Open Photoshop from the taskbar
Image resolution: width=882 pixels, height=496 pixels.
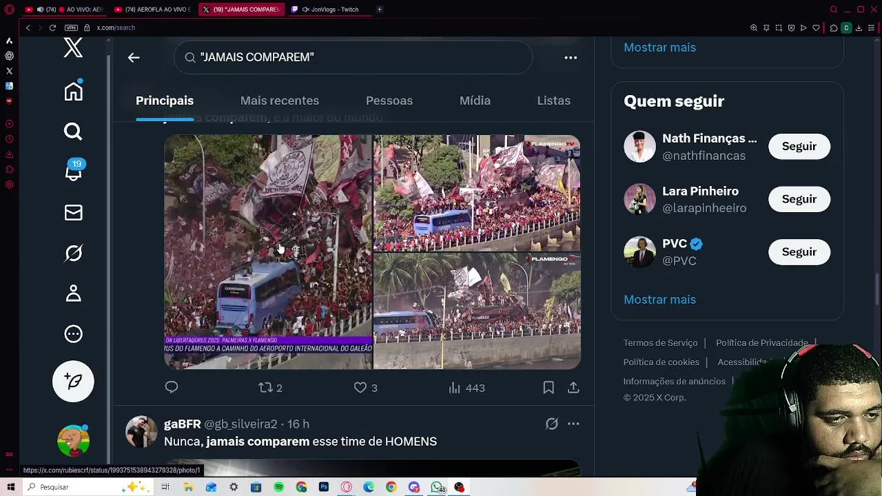click(324, 487)
